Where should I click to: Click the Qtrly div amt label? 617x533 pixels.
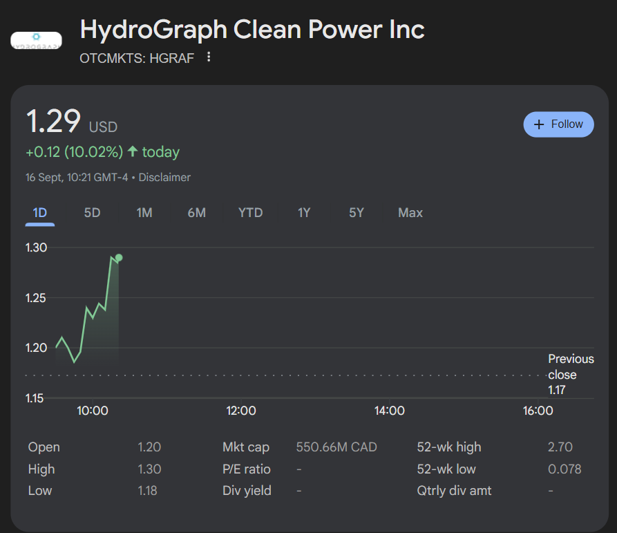(454, 491)
